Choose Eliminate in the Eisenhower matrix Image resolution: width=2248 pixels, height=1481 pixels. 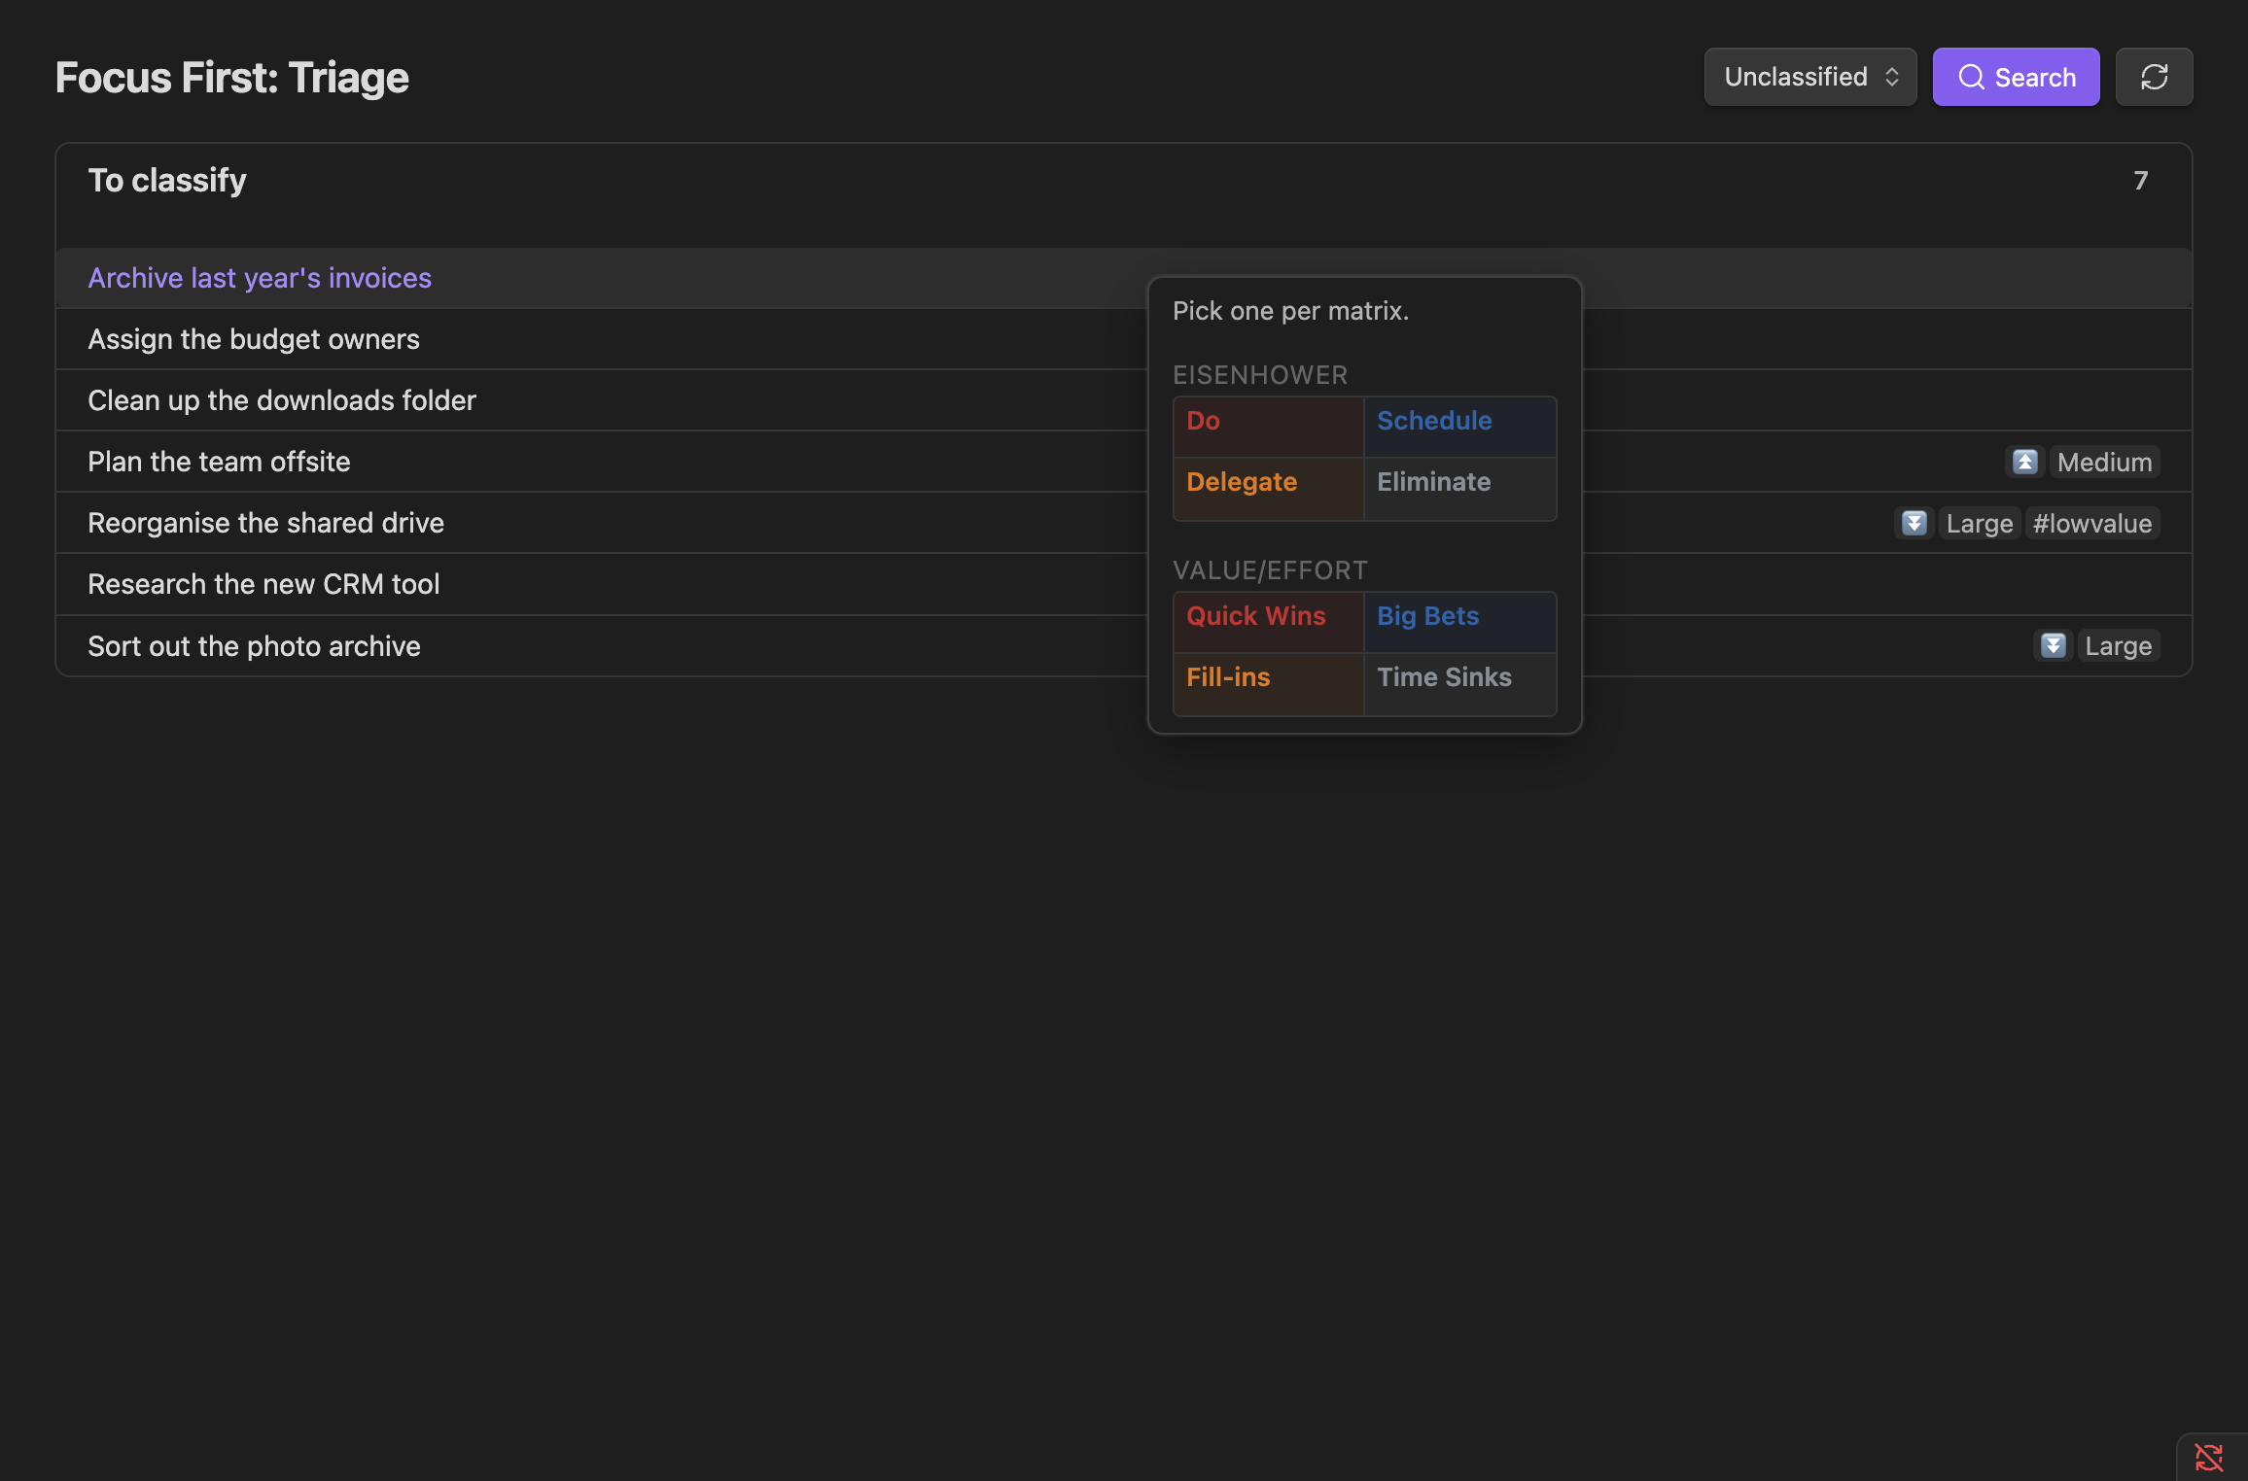(1459, 489)
